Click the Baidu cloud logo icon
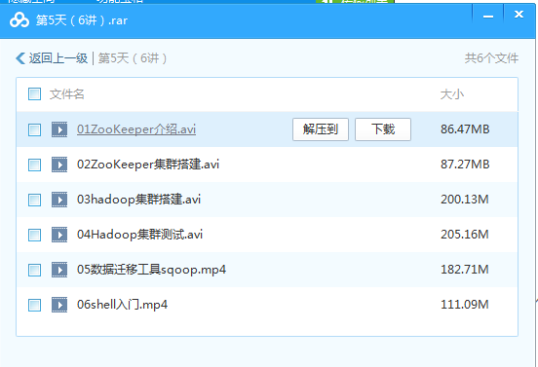This screenshot has width=538, height=367. click(19, 20)
